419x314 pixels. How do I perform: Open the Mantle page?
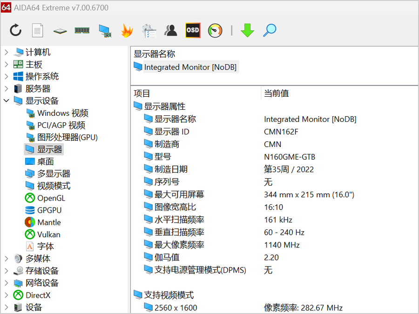49,222
